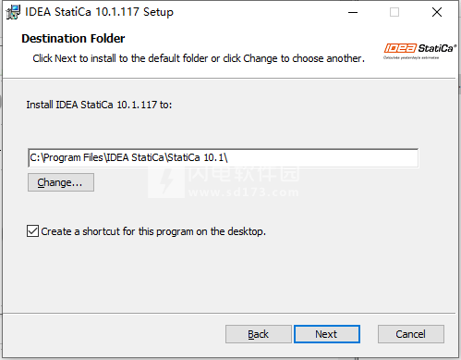
Task: Click the www.sd173.com watermark text
Action: click(x=244, y=192)
